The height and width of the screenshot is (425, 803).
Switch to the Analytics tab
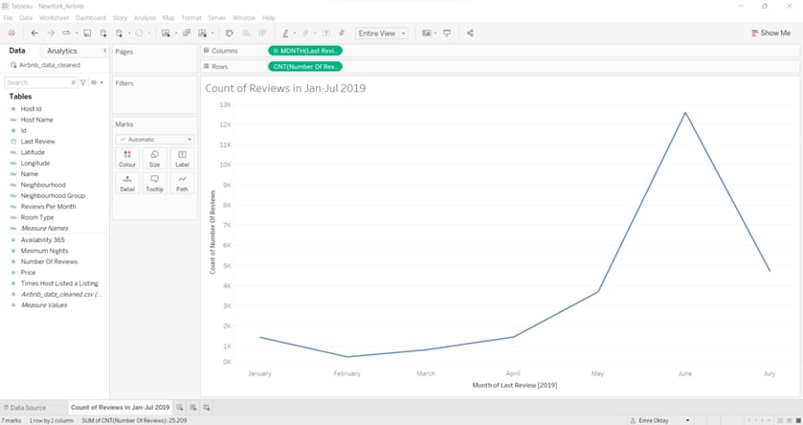coord(62,51)
